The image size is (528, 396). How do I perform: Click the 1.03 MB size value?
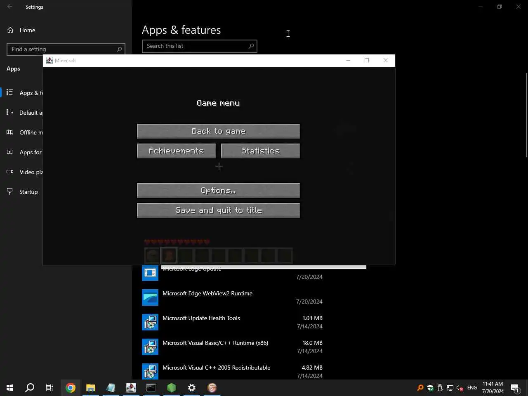313,318
